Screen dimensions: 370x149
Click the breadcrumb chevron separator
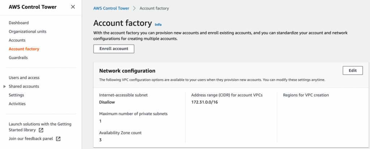134,8
